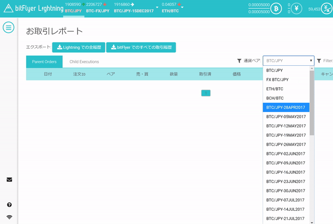The image size is (333, 224).
Task: Click the yen collateral scale icon
Action: coord(327,8)
